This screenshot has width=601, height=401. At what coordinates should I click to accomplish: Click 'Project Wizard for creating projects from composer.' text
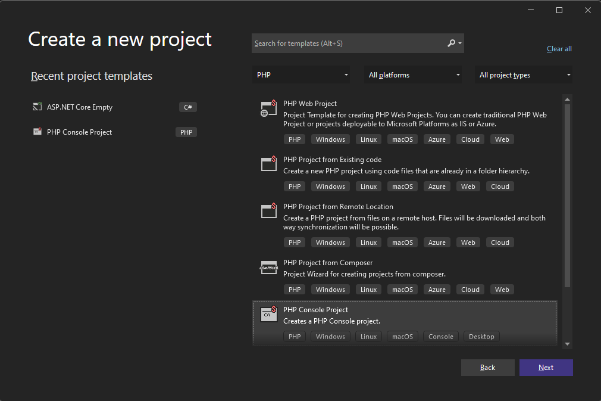pyautogui.click(x=364, y=274)
